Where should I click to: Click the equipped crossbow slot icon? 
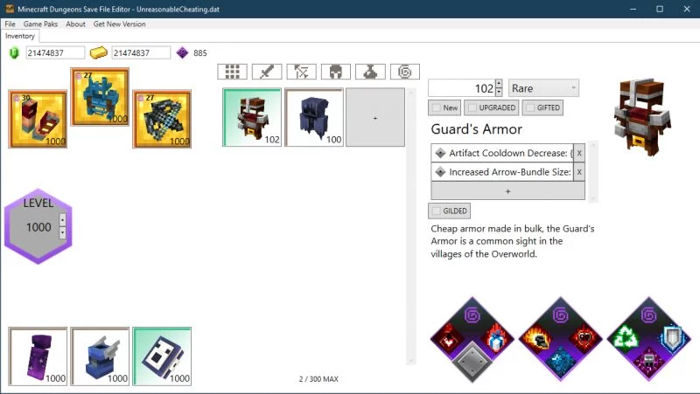point(162,119)
